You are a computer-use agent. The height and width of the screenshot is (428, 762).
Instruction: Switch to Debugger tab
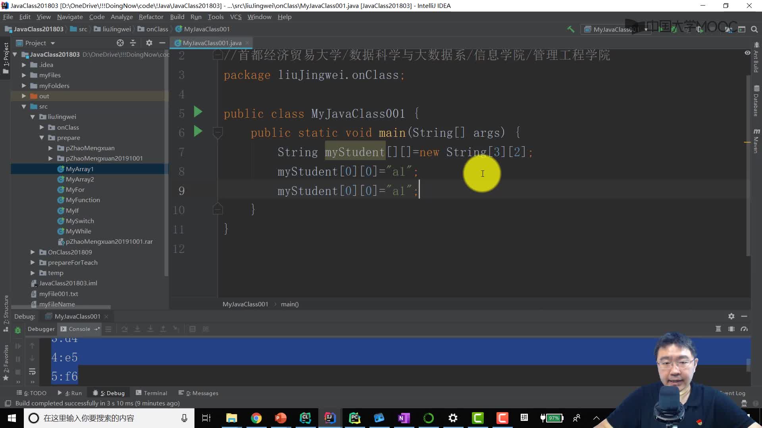[41, 329]
